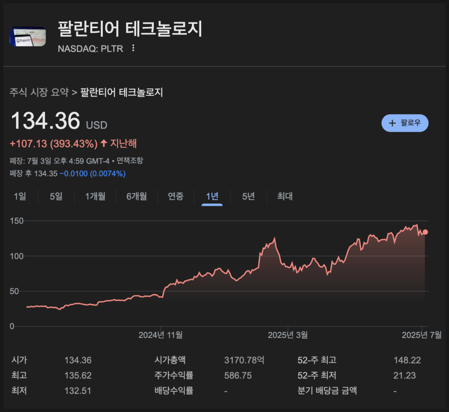Open the three-dot menu next to NASDAQ: PLTR
Image resolution: width=449 pixels, height=412 pixels.
tap(133, 48)
